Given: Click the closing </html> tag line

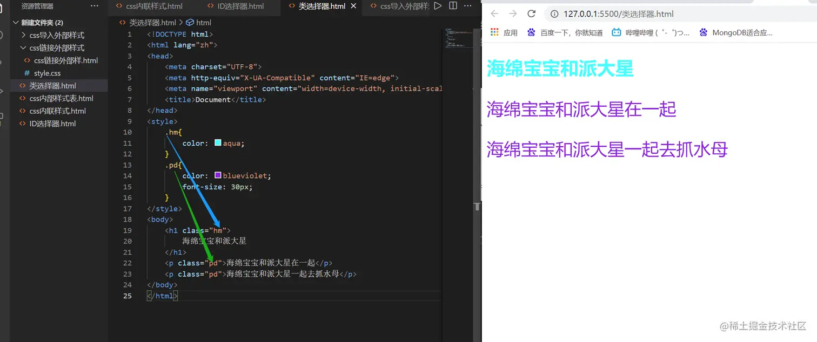Looking at the screenshot, I should (x=162, y=296).
